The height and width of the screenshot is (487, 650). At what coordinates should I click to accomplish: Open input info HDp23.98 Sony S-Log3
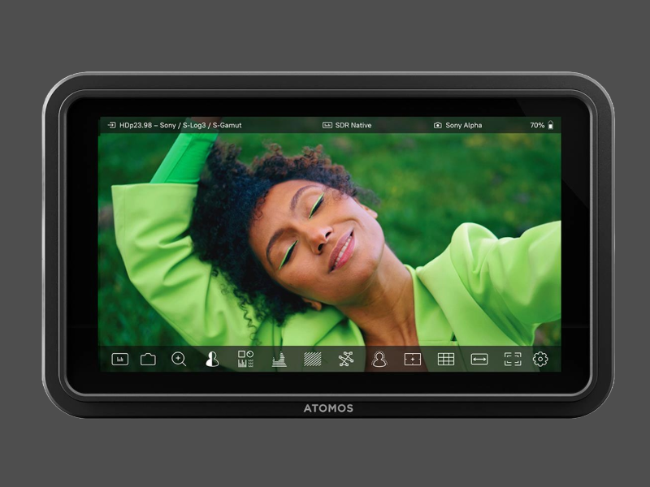[x=180, y=125]
